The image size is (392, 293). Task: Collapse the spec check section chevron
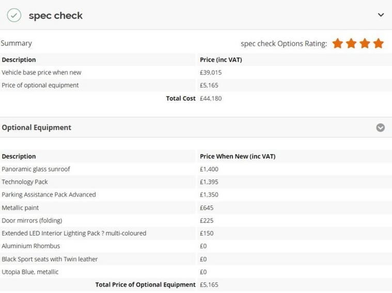pos(381,15)
